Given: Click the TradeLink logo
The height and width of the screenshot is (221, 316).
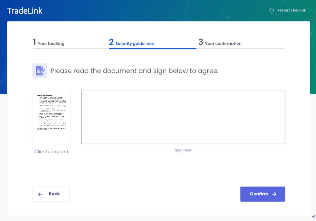Looking at the screenshot, I should [x=25, y=11].
